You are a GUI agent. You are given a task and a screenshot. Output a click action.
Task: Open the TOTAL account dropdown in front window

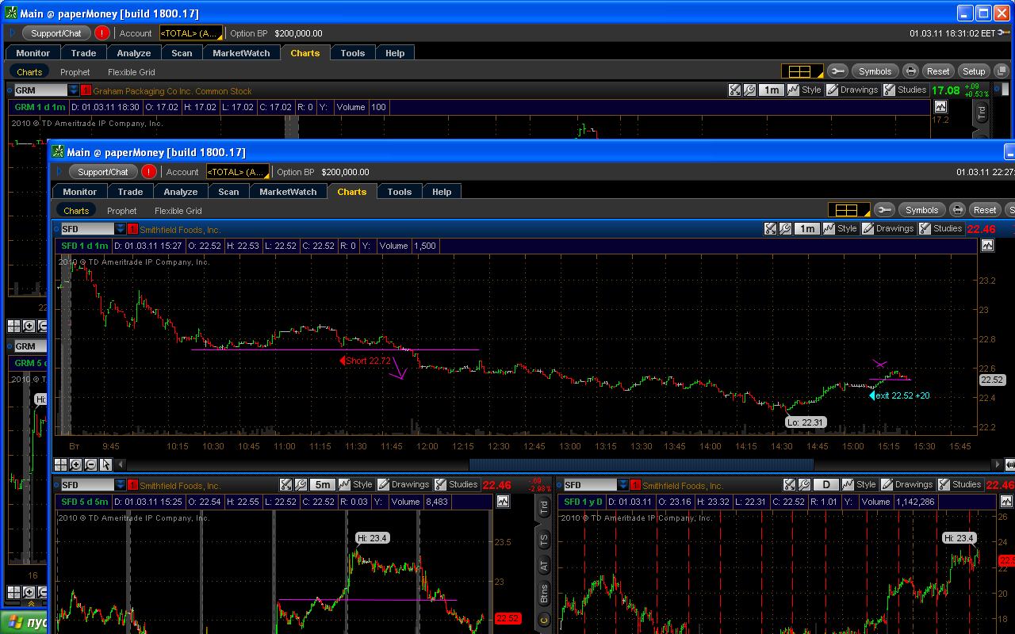tap(238, 171)
